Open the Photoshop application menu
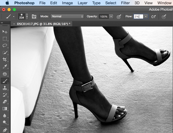Screen dimensions: 173x133 (x=24, y=3)
